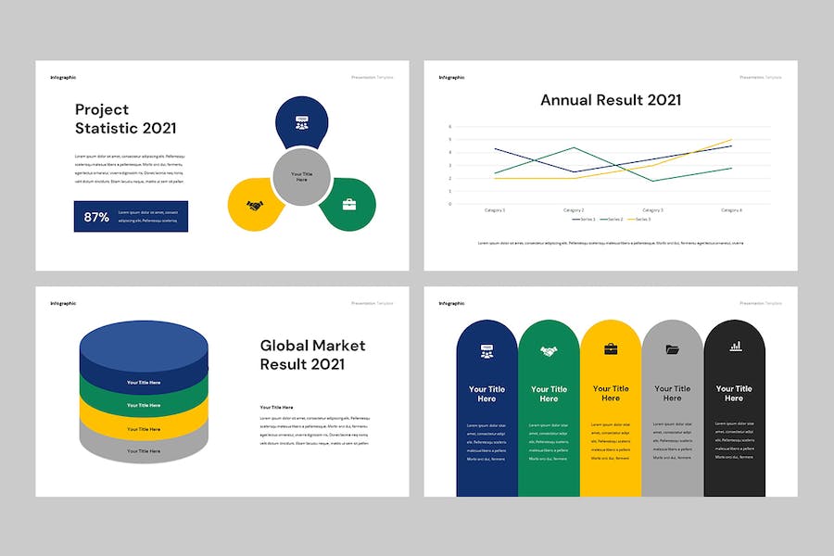Click the briefcase icon in the green petal
Viewport: 834px width, 556px height.
(348, 204)
